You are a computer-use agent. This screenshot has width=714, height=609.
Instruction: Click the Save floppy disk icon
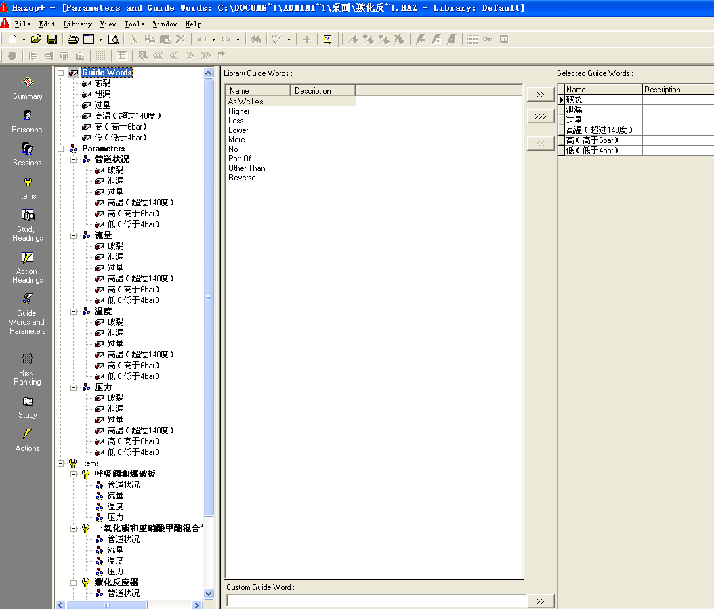[52, 39]
